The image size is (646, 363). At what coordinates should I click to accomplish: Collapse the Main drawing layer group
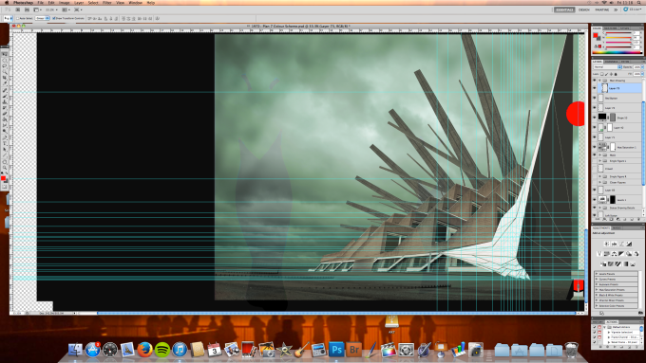(x=599, y=81)
